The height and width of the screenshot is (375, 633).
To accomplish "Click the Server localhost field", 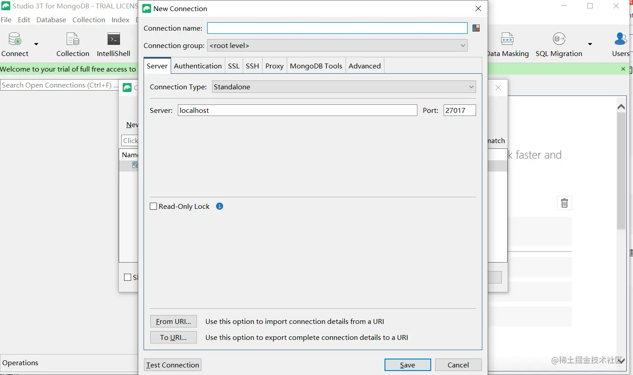I will 297,110.
